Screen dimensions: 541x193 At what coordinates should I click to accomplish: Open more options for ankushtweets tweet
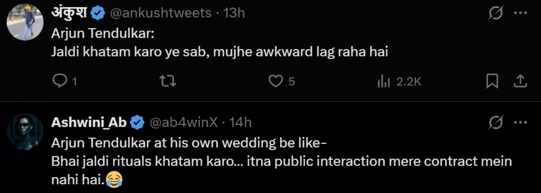click(x=520, y=14)
